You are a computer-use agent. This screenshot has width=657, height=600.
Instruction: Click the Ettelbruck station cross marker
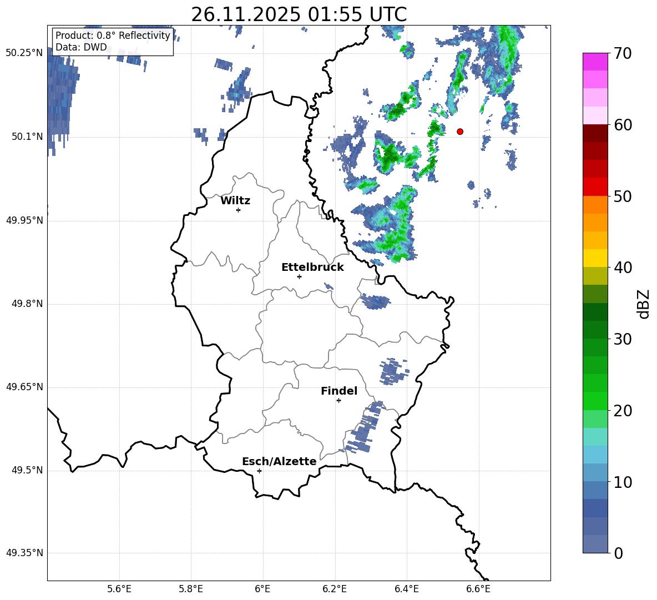coord(299,276)
